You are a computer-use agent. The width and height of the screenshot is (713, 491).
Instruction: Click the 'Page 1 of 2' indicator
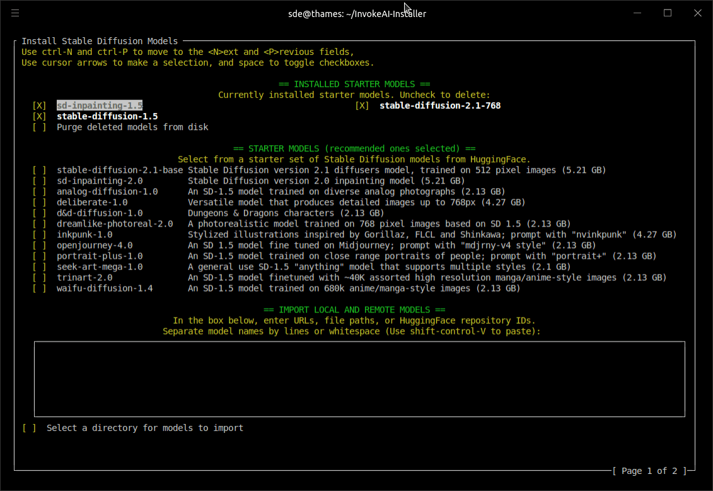[x=649, y=471]
